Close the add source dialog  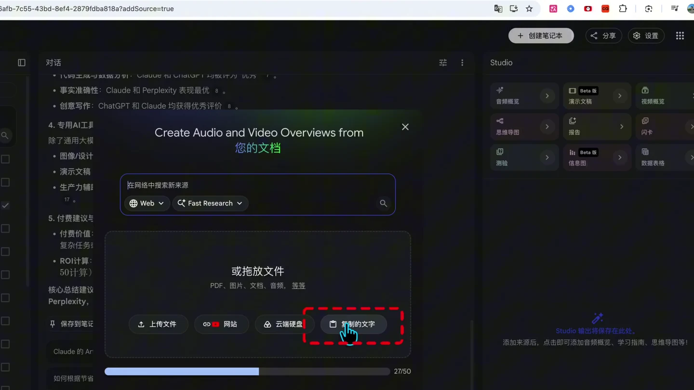tap(405, 127)
